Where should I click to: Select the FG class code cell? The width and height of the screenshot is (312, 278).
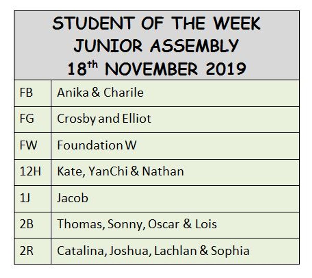tap(33, 119)
